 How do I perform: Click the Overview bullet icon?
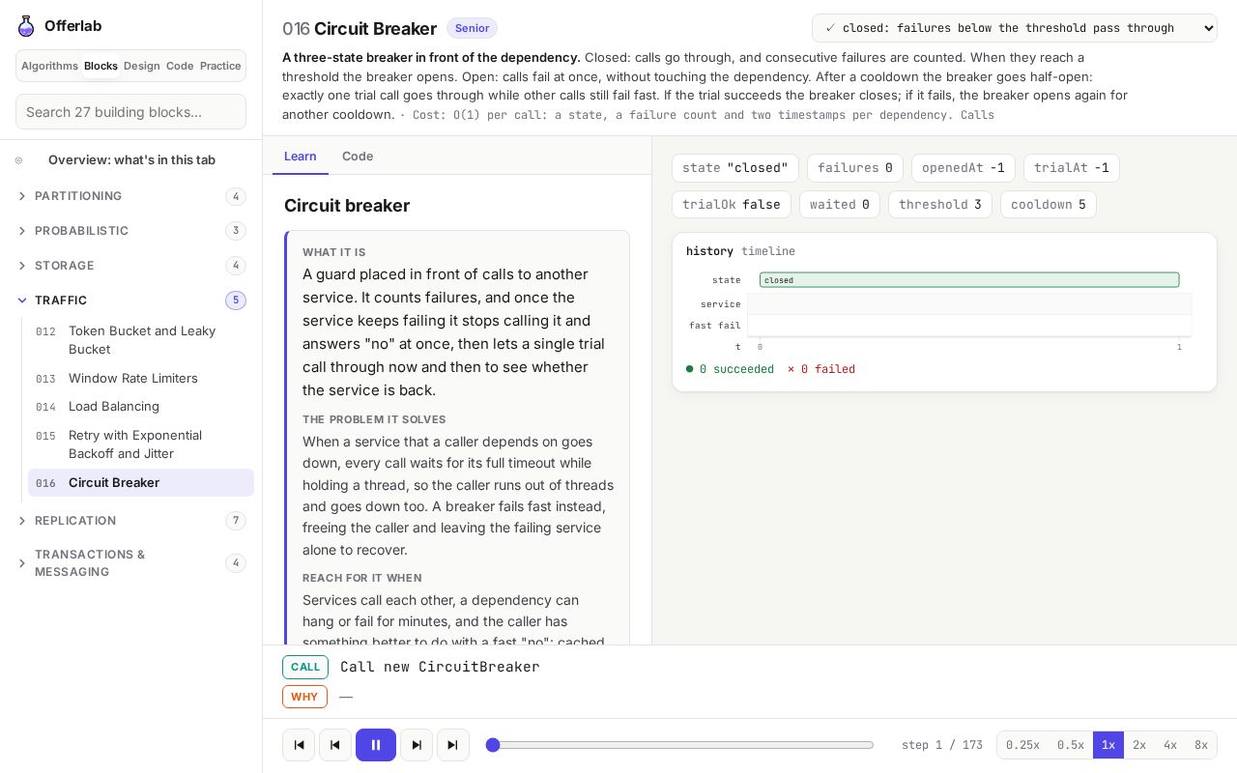pos(18,160)
